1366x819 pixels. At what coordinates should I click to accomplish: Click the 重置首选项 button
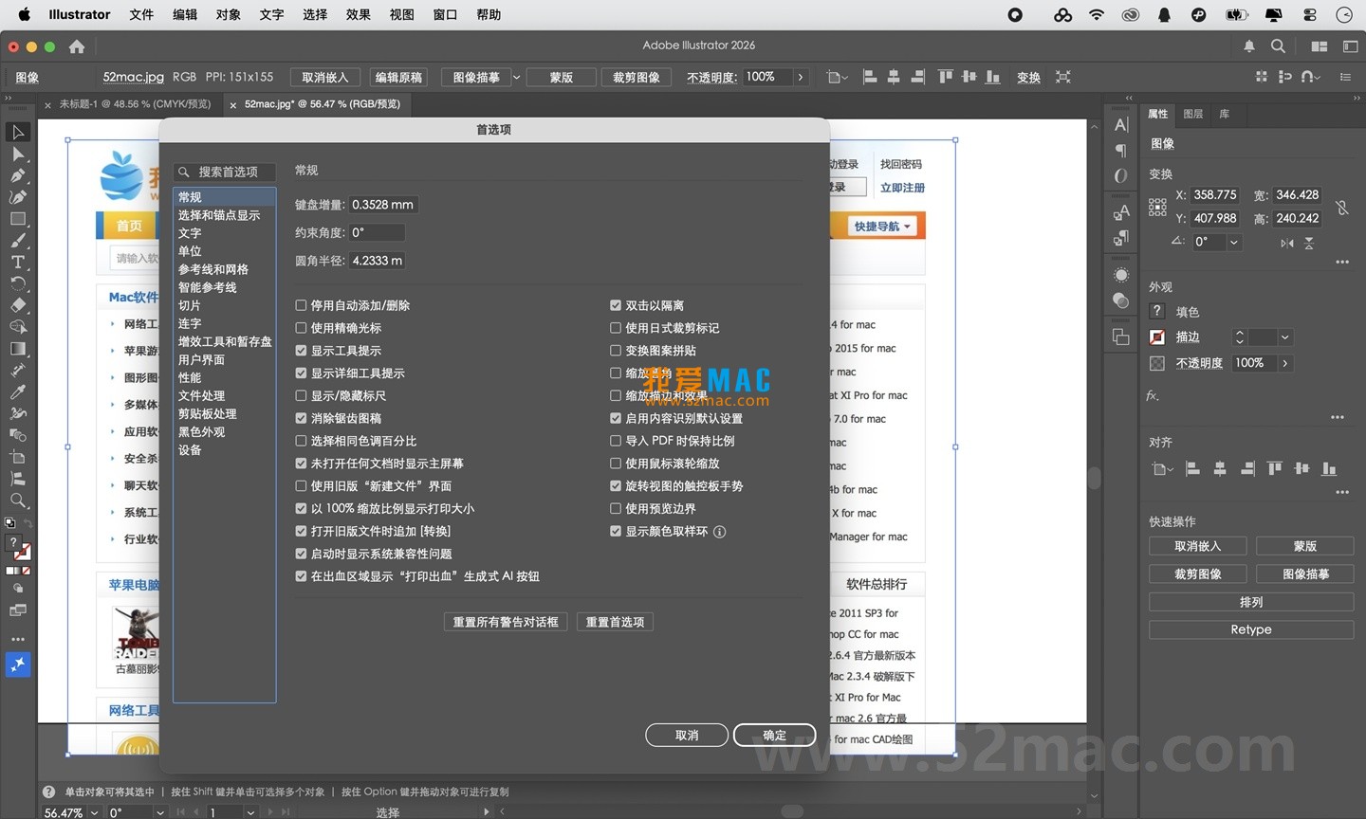click(x=615, y=622)
